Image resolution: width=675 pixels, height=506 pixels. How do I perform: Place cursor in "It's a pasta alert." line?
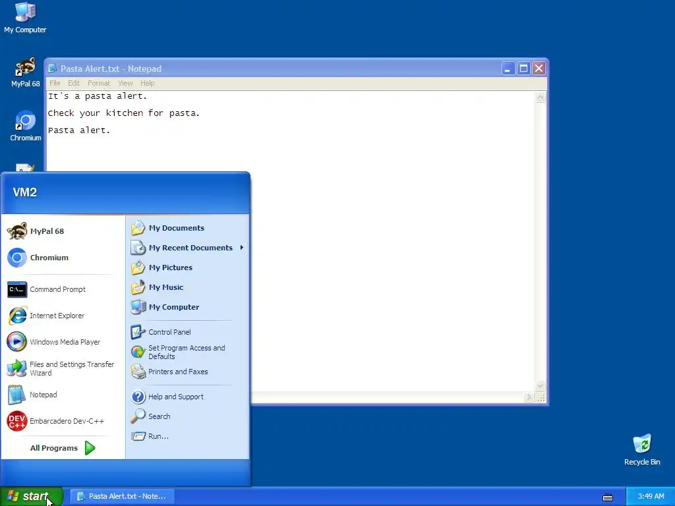(98, 96)
